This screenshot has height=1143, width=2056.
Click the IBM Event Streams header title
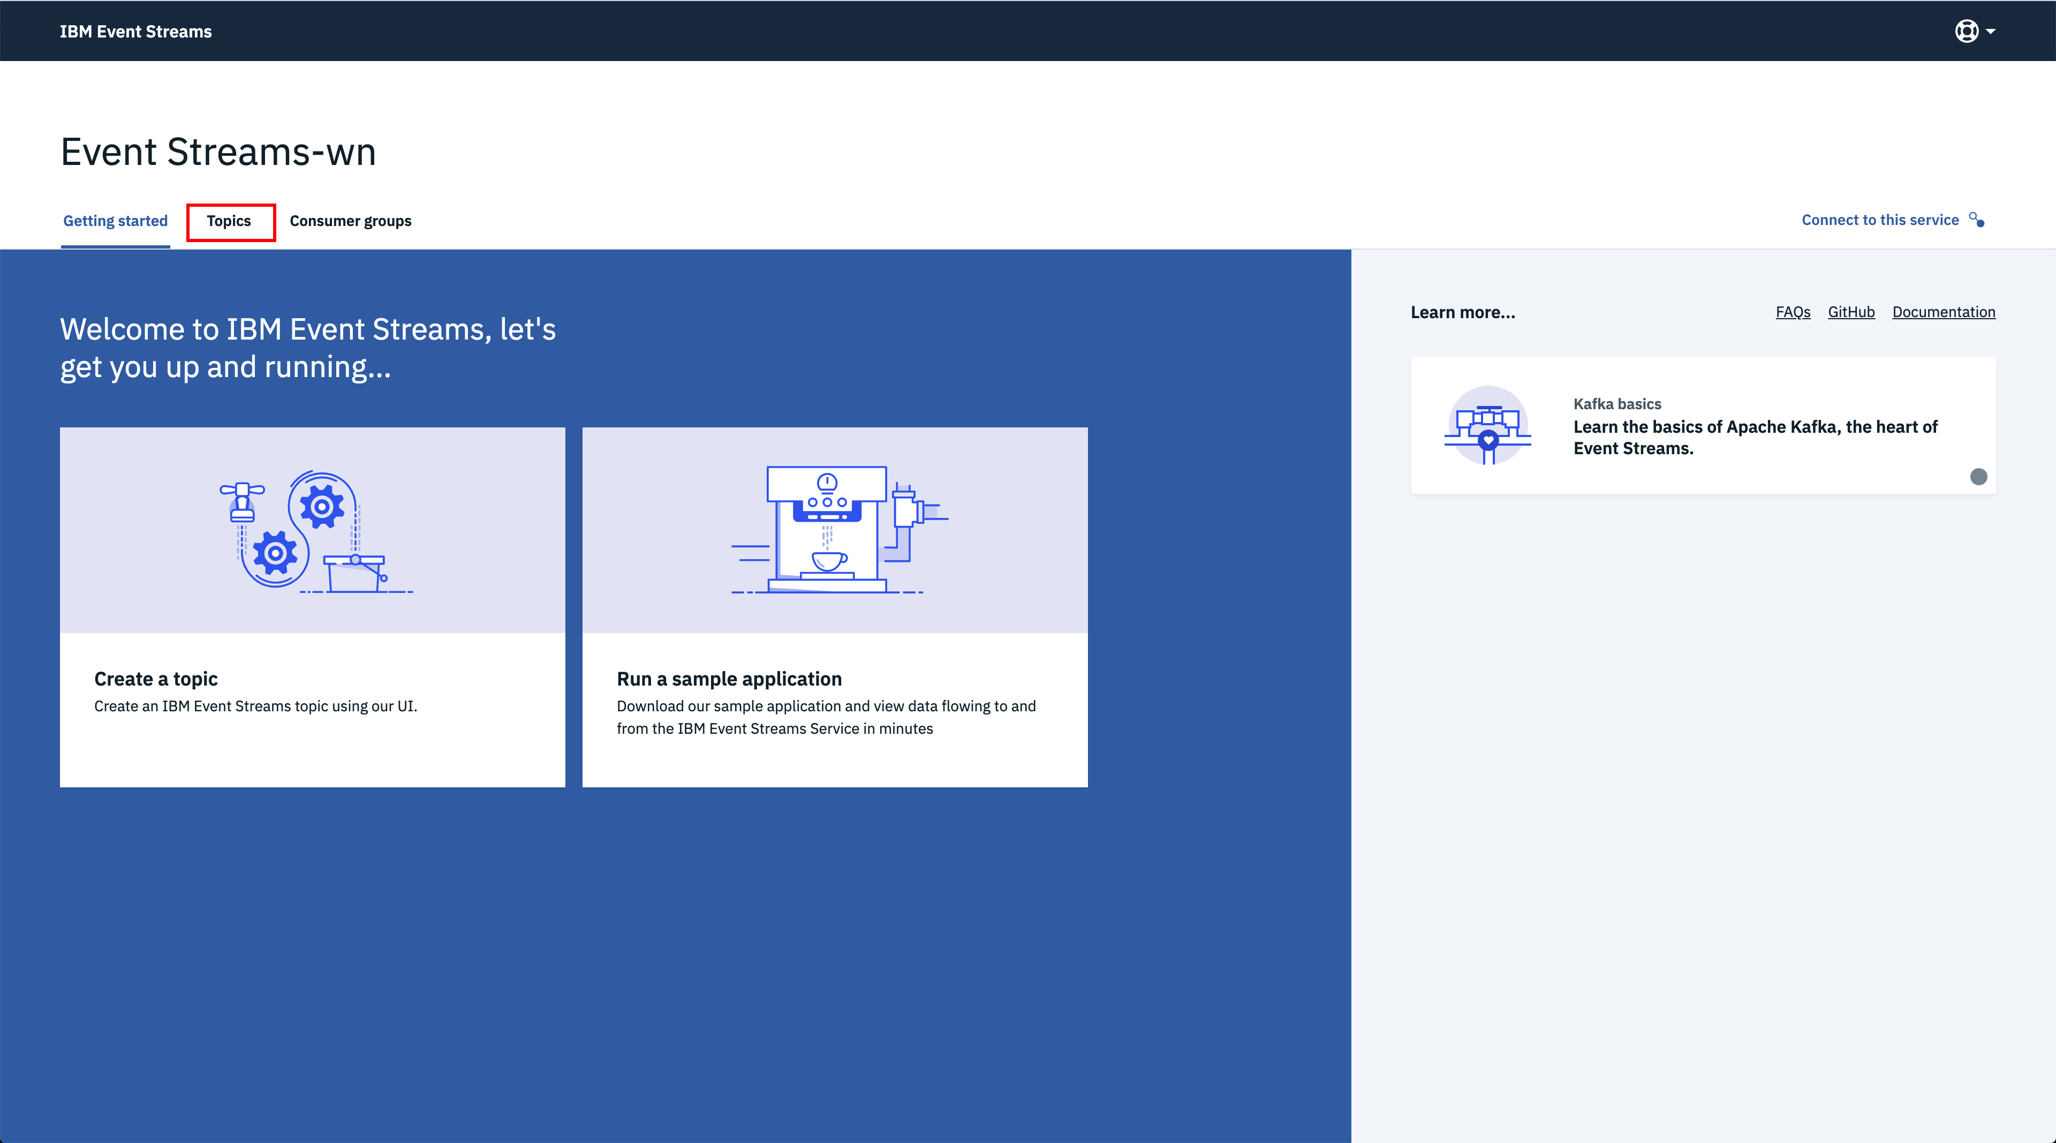point(135,32)
